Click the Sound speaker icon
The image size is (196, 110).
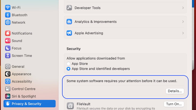point(8,41)
